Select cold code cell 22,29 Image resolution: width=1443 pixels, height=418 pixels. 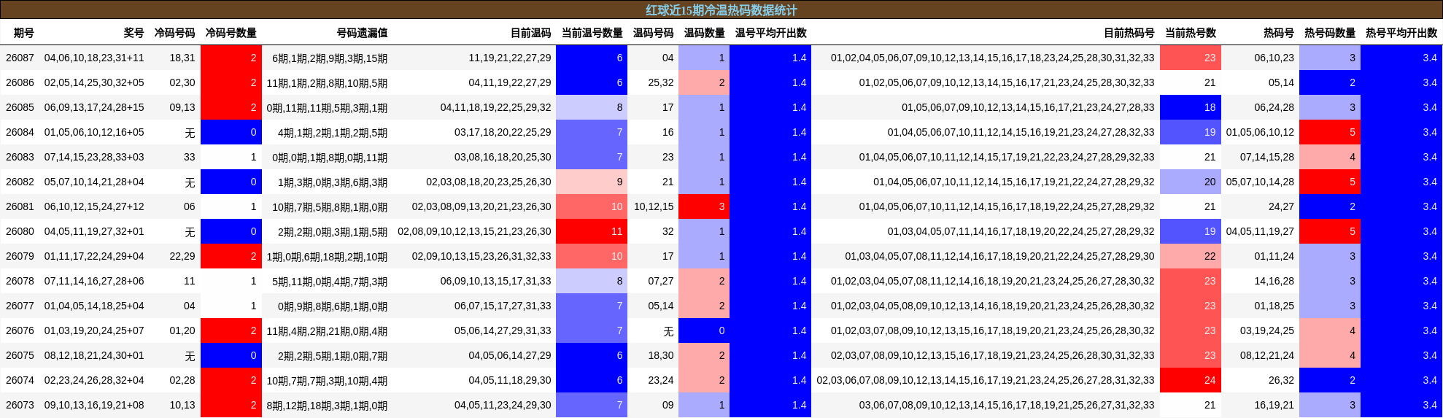182,256
